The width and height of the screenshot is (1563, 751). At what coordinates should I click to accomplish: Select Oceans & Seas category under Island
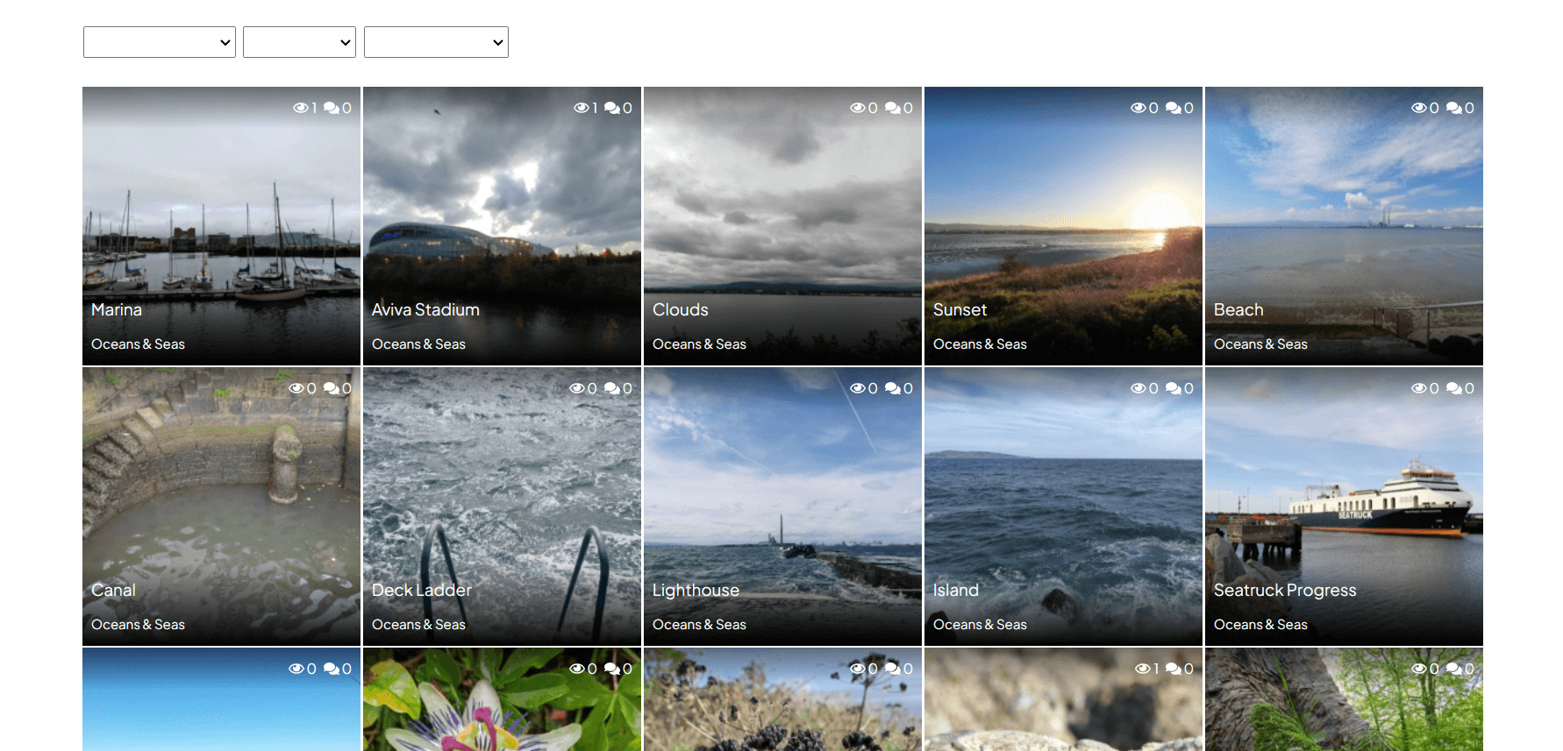[x=980, y=625]
